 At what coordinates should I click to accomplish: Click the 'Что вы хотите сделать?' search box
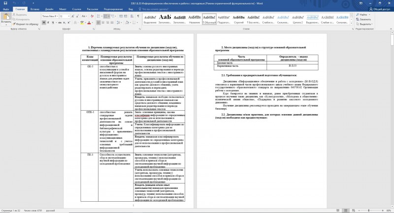153,9
